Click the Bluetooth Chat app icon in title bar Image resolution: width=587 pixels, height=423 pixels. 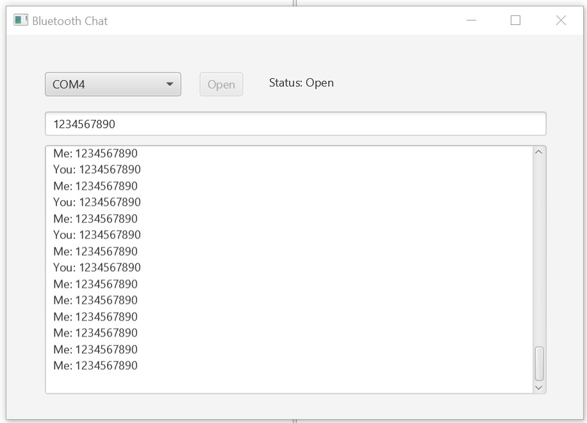click(21, 21)
